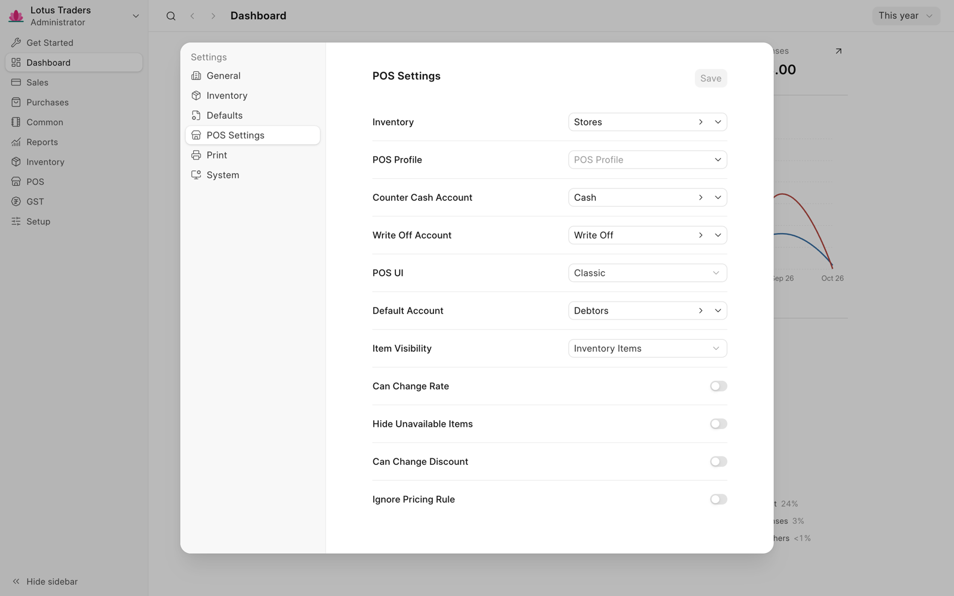Open Dashboard in the main sidebar
Screen dimensions: 954x596
[x=74, y=63]
